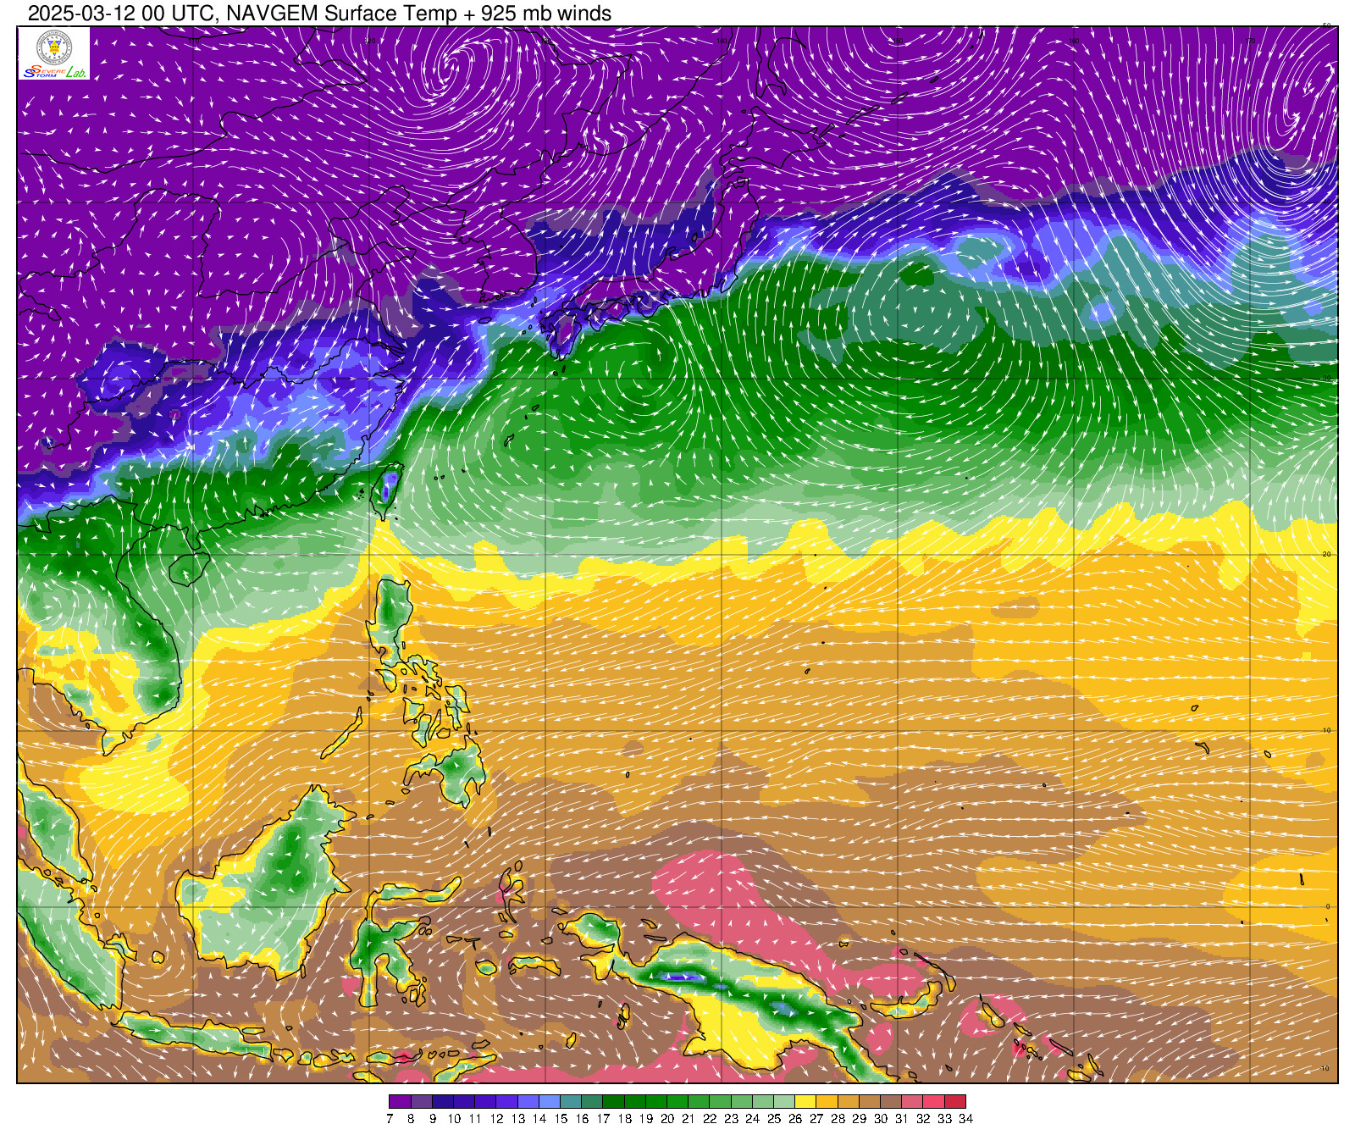Screen dimensions: 1355x1135
Task: Select the rightmost red swatch at 33
Action: click(954, 1102)
